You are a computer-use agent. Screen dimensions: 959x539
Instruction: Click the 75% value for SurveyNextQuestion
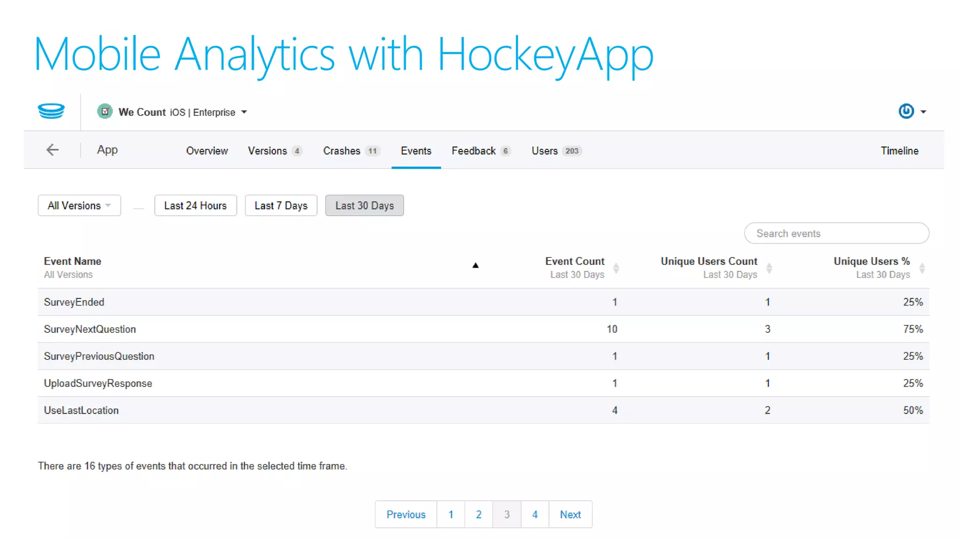(913, 329)
